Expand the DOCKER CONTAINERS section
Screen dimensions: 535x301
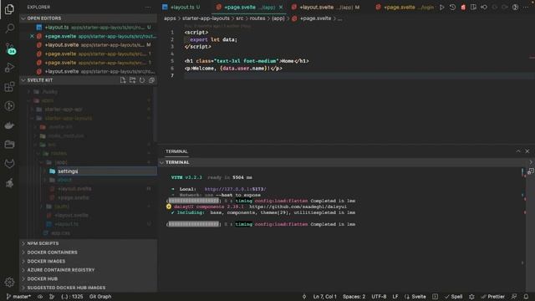click(x=88, y=253)
